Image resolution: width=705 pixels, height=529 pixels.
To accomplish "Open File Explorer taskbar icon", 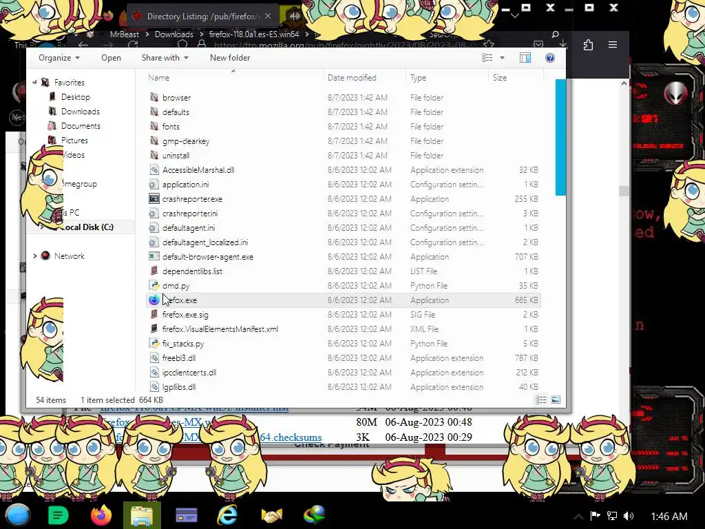I will pos(142,515).
